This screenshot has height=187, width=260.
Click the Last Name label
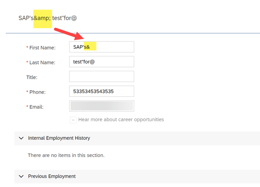(x=42, y=62)
